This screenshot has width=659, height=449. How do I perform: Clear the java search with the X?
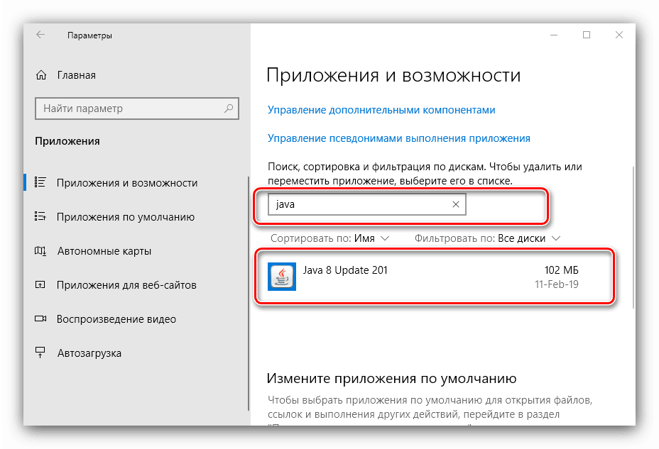pos(455,204)
